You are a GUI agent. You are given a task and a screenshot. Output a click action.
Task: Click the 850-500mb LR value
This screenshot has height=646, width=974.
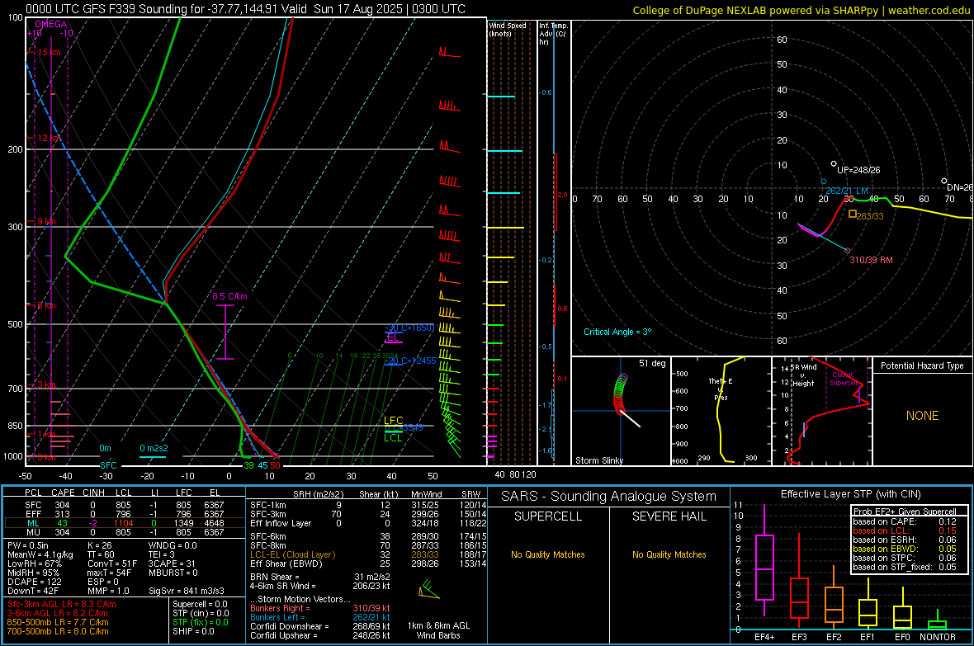tap(58, 622)
